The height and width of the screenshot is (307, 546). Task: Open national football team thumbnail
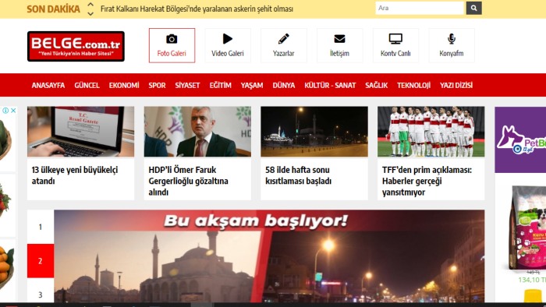click(431, 132)
